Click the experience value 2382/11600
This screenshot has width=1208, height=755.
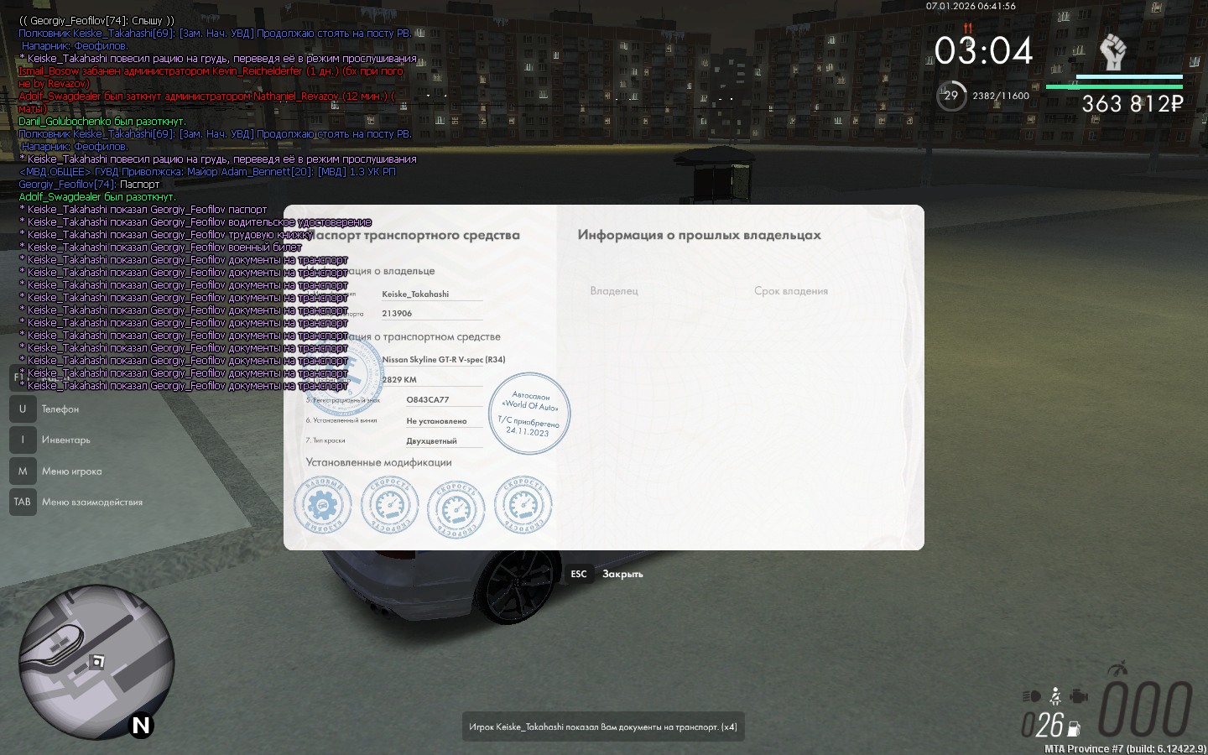click(x=1001, y=96)
